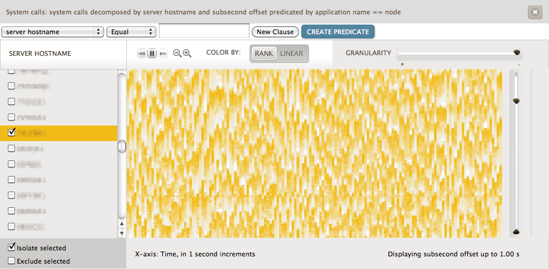Toggle the Isolate selected checkbox
Image resolution: width=549 pixels, height=269 pixels.
click(11, 247)
